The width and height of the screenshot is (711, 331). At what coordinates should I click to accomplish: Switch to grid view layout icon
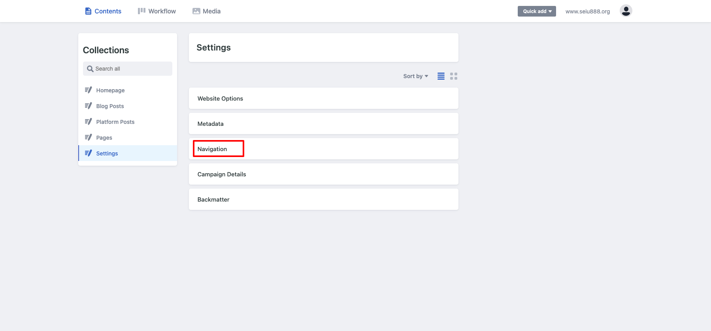click(x=454, y=76)
